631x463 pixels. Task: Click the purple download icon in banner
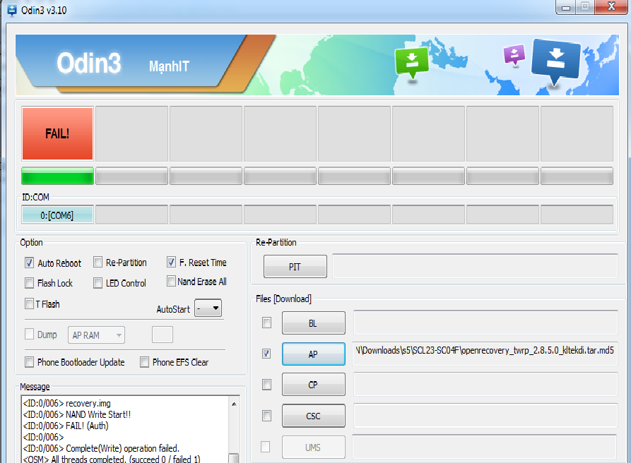pyautogui.click(x=514, y=54)
